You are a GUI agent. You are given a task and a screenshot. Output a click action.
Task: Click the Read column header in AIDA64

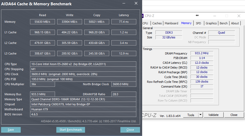pyautogui.click(x=43, y=15)
